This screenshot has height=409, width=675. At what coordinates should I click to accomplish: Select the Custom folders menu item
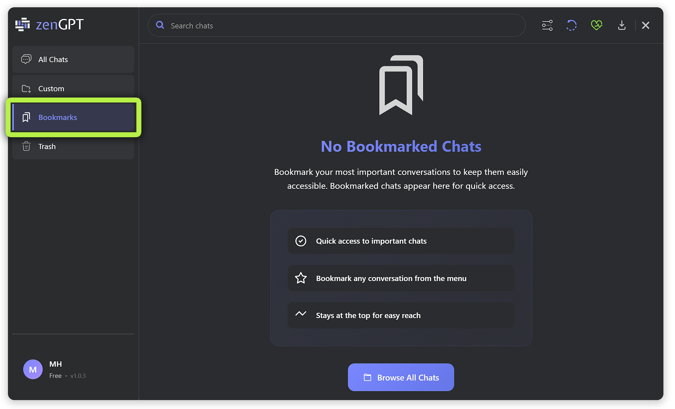pos(73,89)
